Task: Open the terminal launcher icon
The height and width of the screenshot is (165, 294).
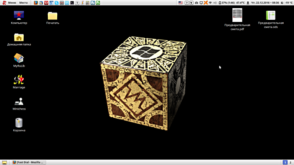Action: click(x=72, y=3)
